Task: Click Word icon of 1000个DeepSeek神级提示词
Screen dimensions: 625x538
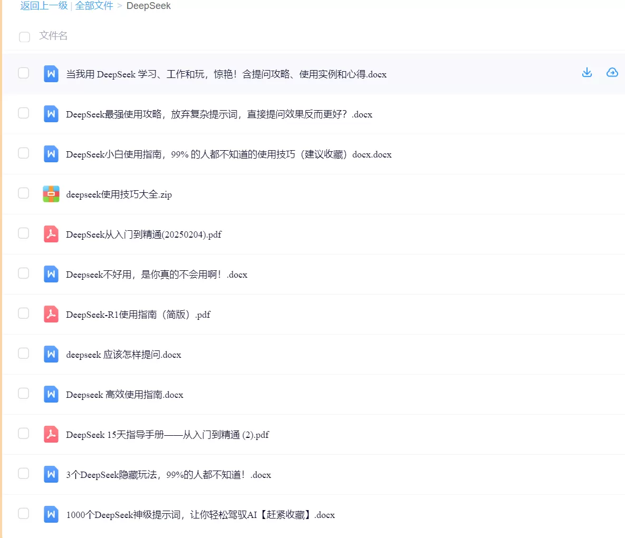Action: pos(51,515)
